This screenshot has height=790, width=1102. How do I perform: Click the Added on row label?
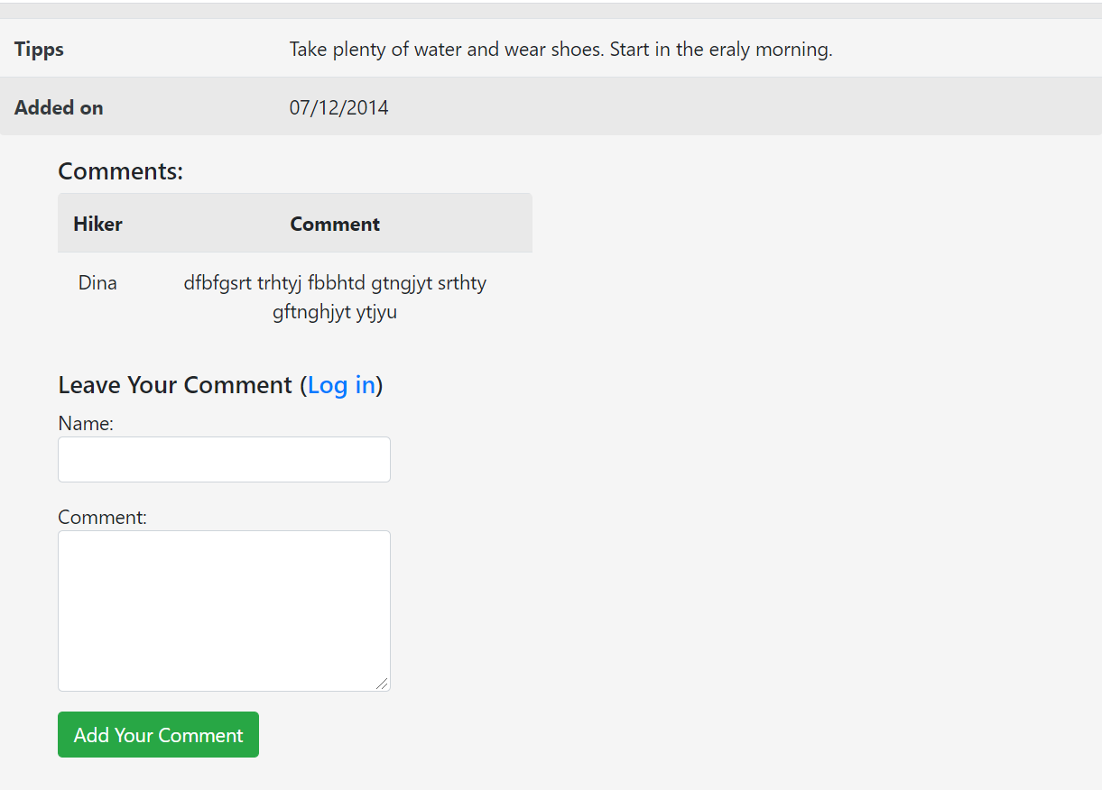coord(59,107)
